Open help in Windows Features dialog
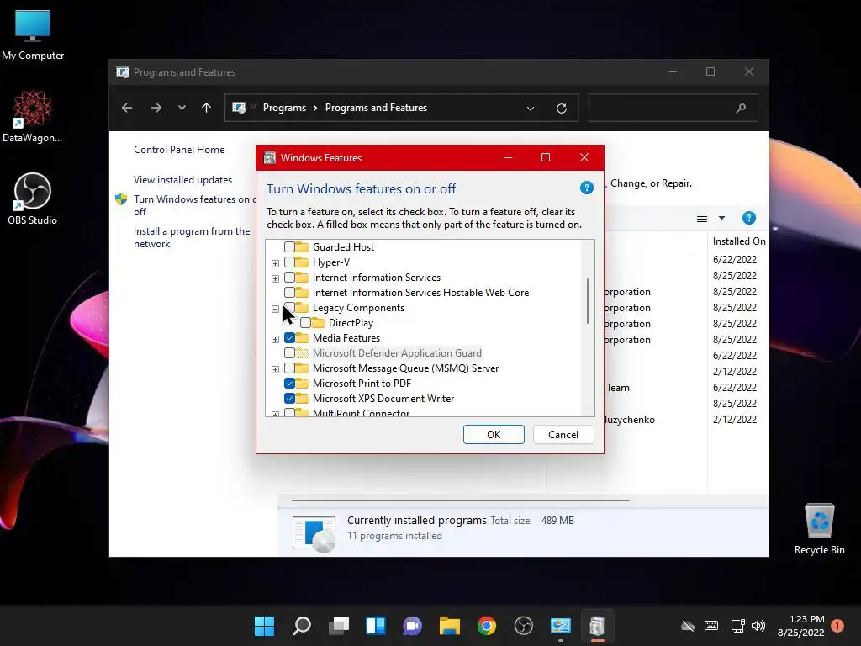This screenshot has width=861, height=646. [x=586, y=188]
